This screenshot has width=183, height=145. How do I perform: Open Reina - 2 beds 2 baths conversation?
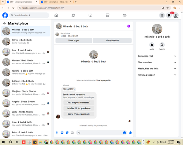click(26, 134)
